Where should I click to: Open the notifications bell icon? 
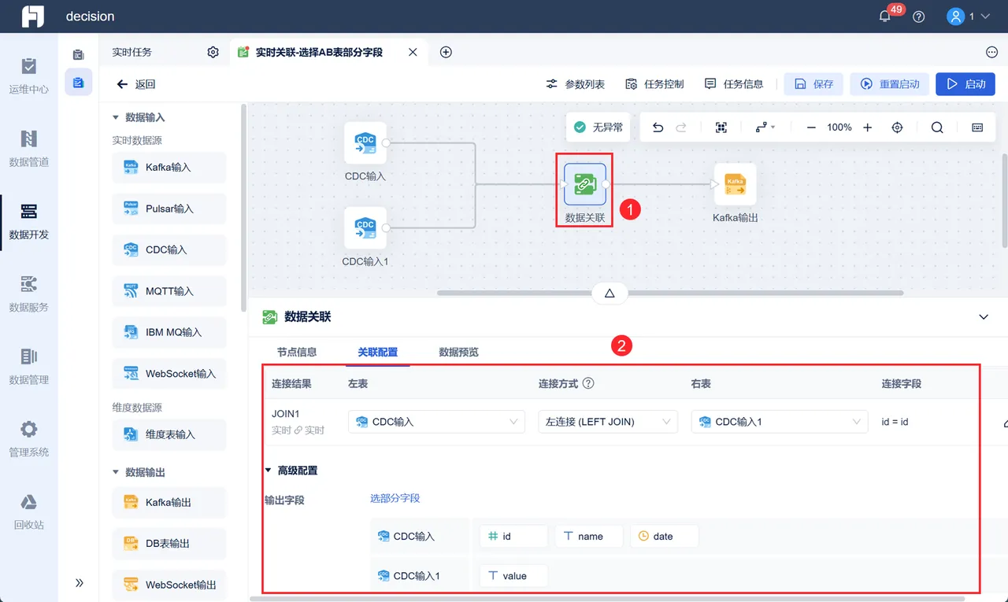click(x=885, y=17)
